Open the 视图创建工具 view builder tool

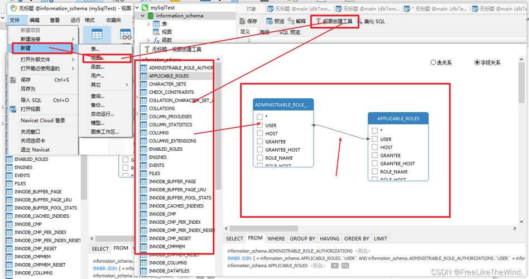point(335,21)
